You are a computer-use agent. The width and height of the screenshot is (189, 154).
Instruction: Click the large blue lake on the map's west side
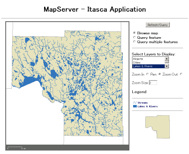(29, 81)
